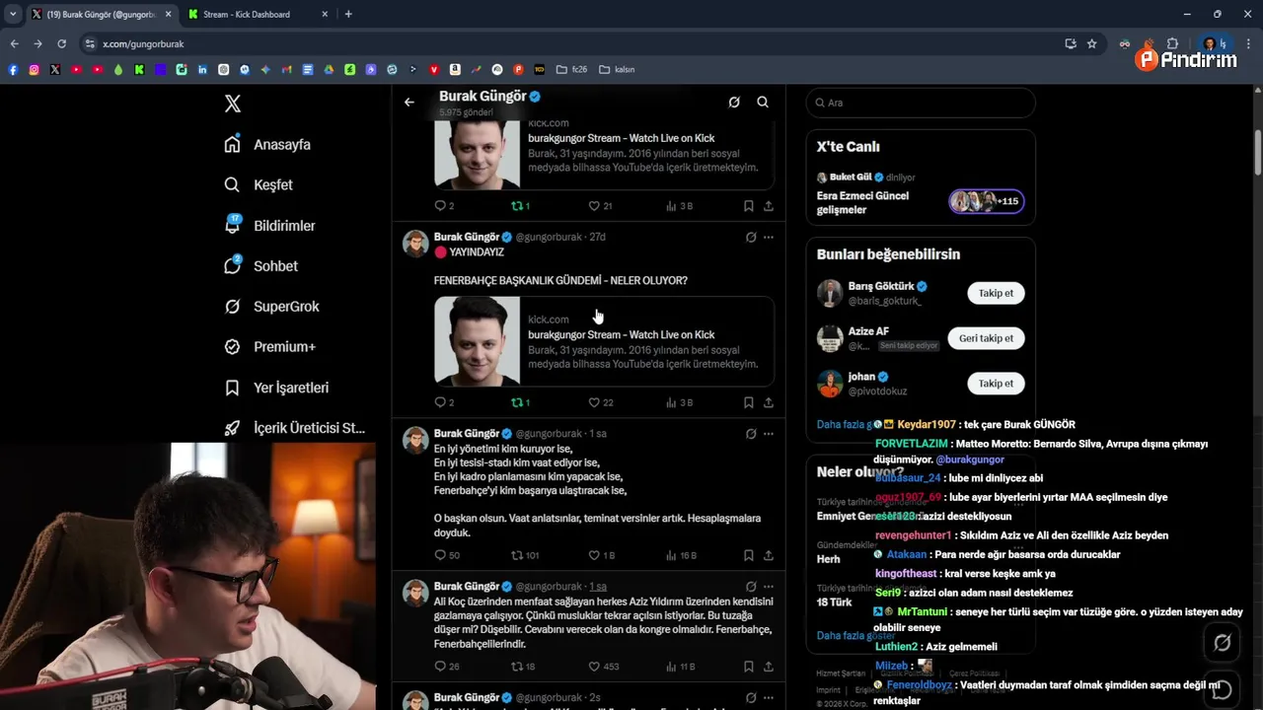Viewport: 1263px width, 710px height.
Task: Open the Facebook bookmark
Action: [13, 69]
